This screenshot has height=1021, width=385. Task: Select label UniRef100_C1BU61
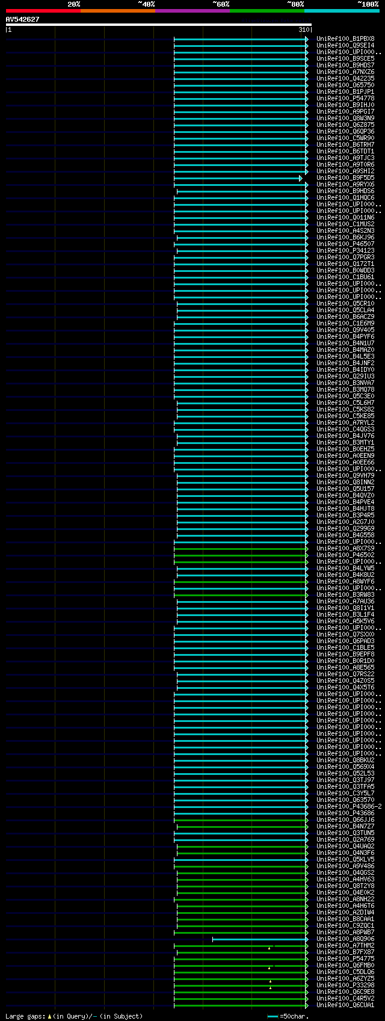click(x=345, y=277)
